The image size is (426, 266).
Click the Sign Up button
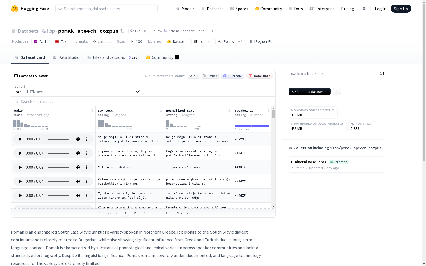coord(401,9)
